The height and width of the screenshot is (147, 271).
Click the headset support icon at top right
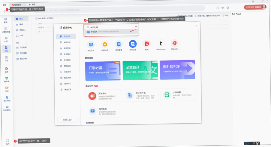pos(217,8)
